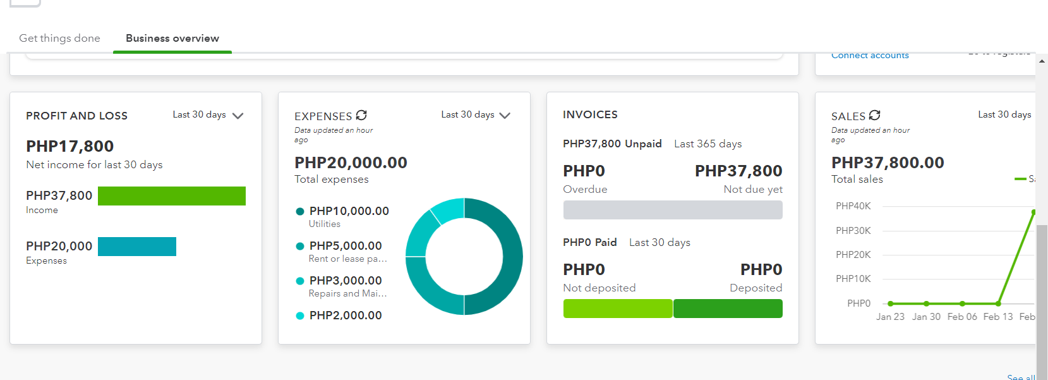Screen dimensions: 1048x380
Task: Open Profit and Loss period dropdown
Action: [x=208, y=115]
